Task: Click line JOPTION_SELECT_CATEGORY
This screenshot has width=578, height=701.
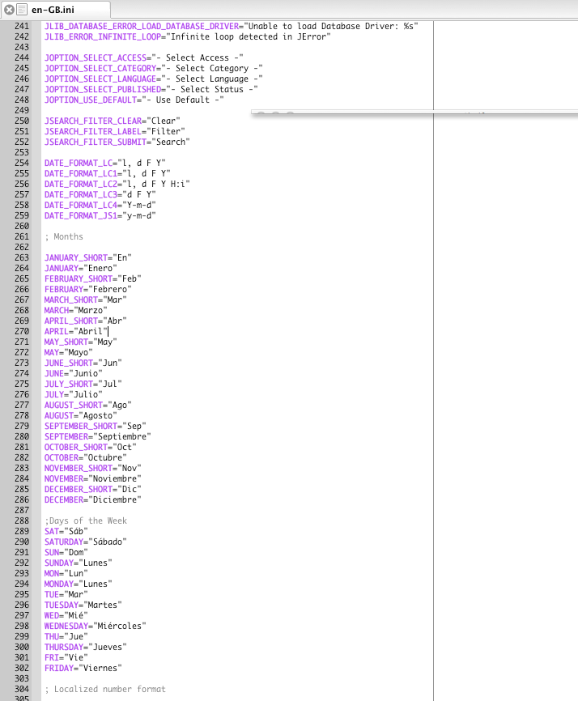Action: 153,69
